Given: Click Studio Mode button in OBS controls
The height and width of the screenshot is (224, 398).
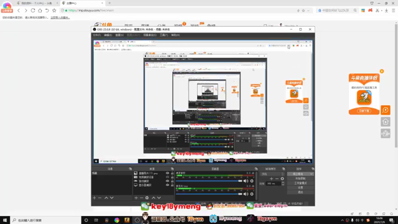Looking at the screenshot, I should pos(300,183).
